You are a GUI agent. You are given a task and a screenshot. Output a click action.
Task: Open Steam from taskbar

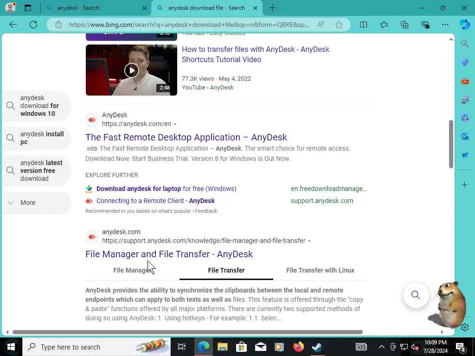tap(317, 347)
